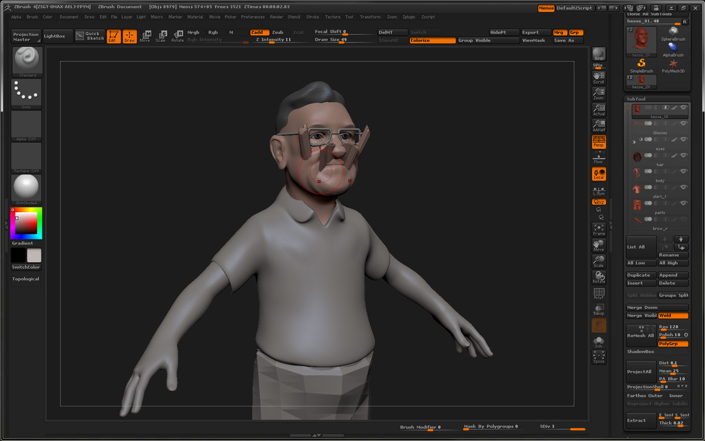Click in the rainbow color picker

(26, 223)
